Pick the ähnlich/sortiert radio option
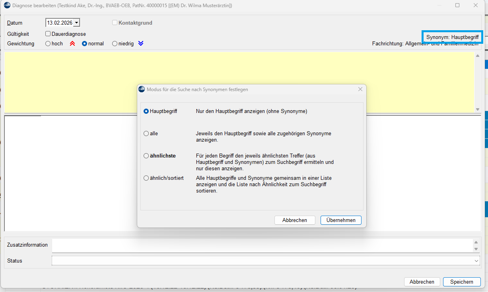The width and height of the screenshot is (488, 292). tap(146, 178)
